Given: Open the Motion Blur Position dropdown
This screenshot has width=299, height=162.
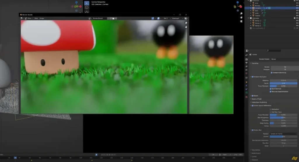Looking at the screenshot, I should [283, 134].
